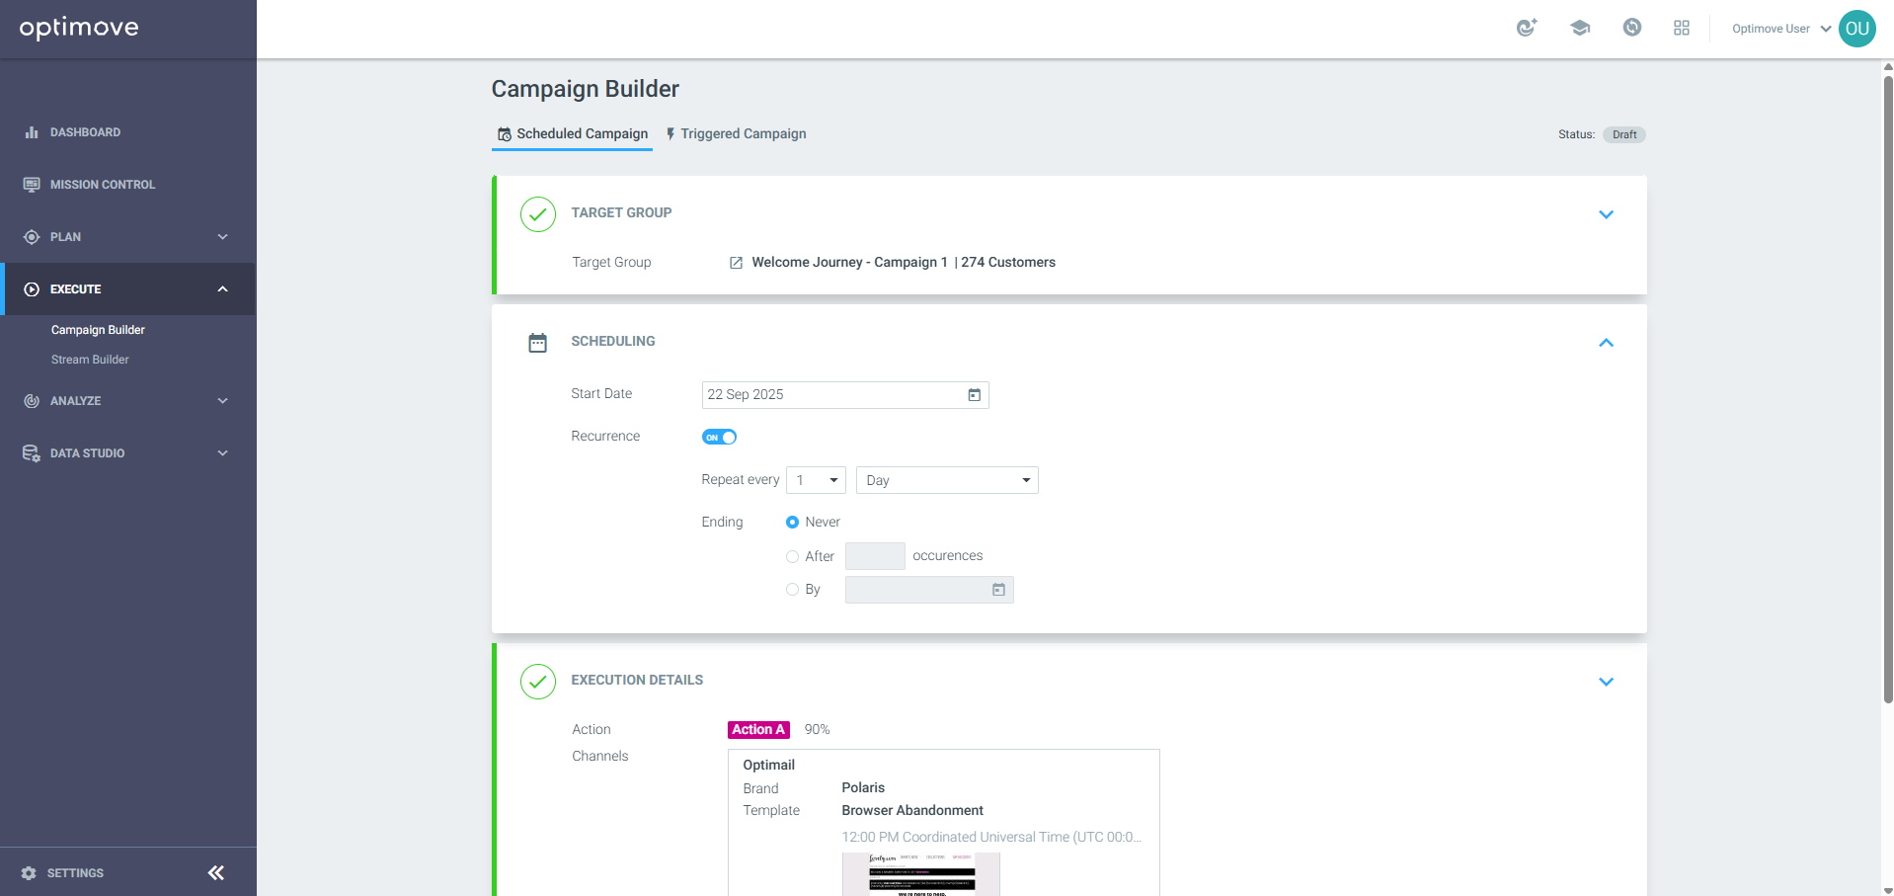
Task: Open the apps grid icon in header
Action: [x=1681, y=29]
